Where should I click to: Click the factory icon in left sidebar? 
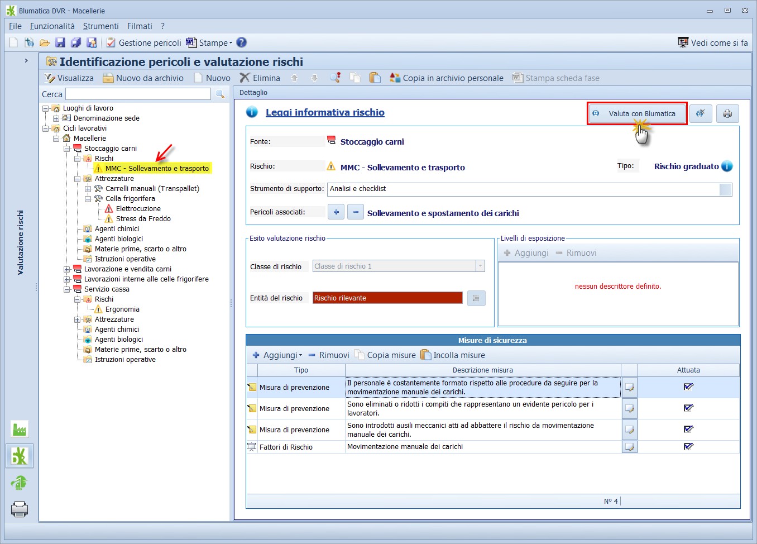[19, 429]
